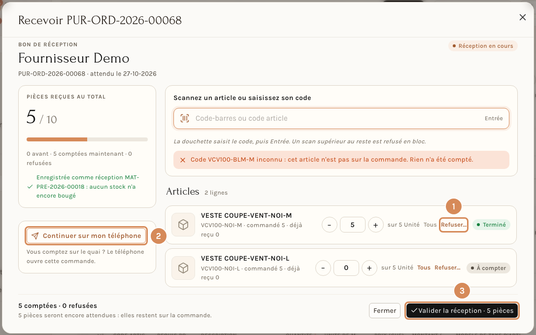
Task: Click the received pieces progress bar
Action: coord(87,139)
